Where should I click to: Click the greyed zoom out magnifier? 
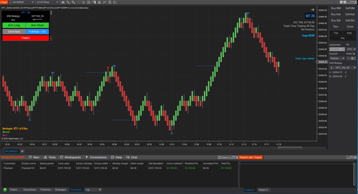pyautogui.click(x=78, y=2)
